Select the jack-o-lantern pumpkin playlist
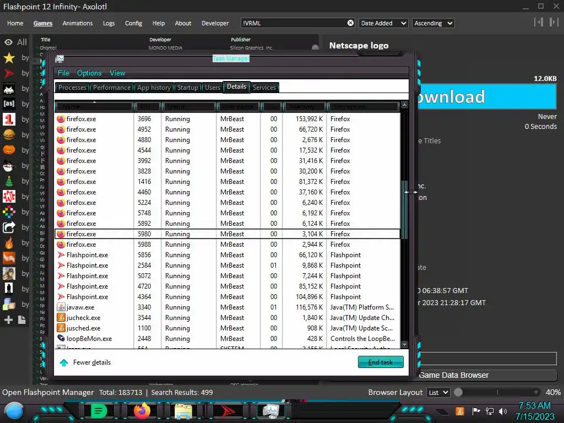 (x=9, y=150)
